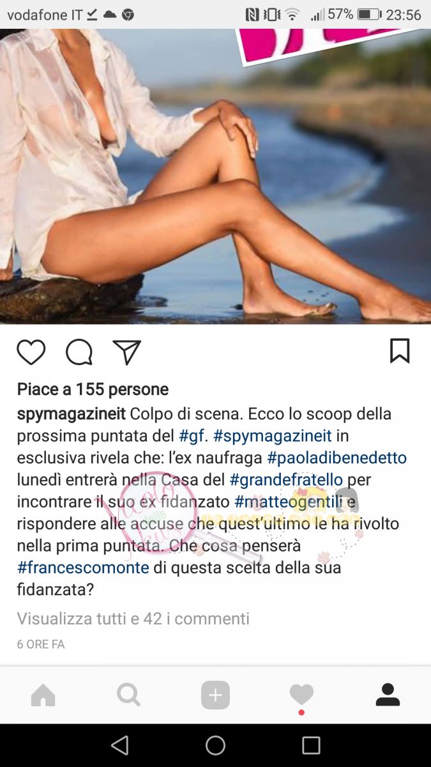Open Android recent apps square button
The width and height of the screenshot is (431, 767).
coord(311,745)
